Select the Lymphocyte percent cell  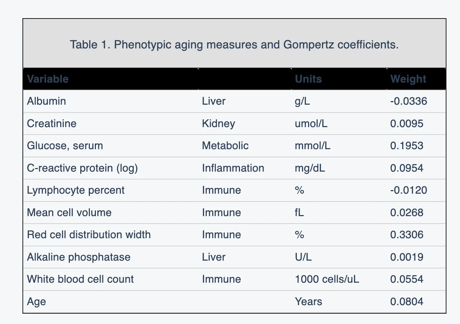[x=76, y=190]
